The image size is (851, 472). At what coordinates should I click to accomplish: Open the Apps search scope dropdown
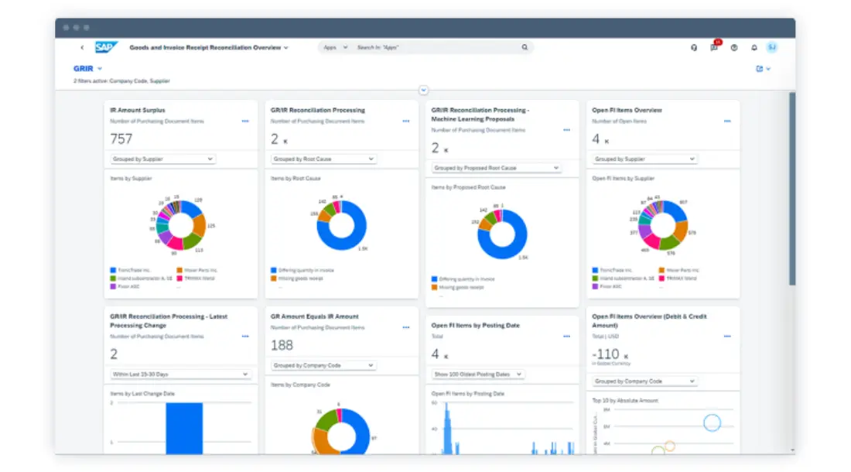(335, 48)
